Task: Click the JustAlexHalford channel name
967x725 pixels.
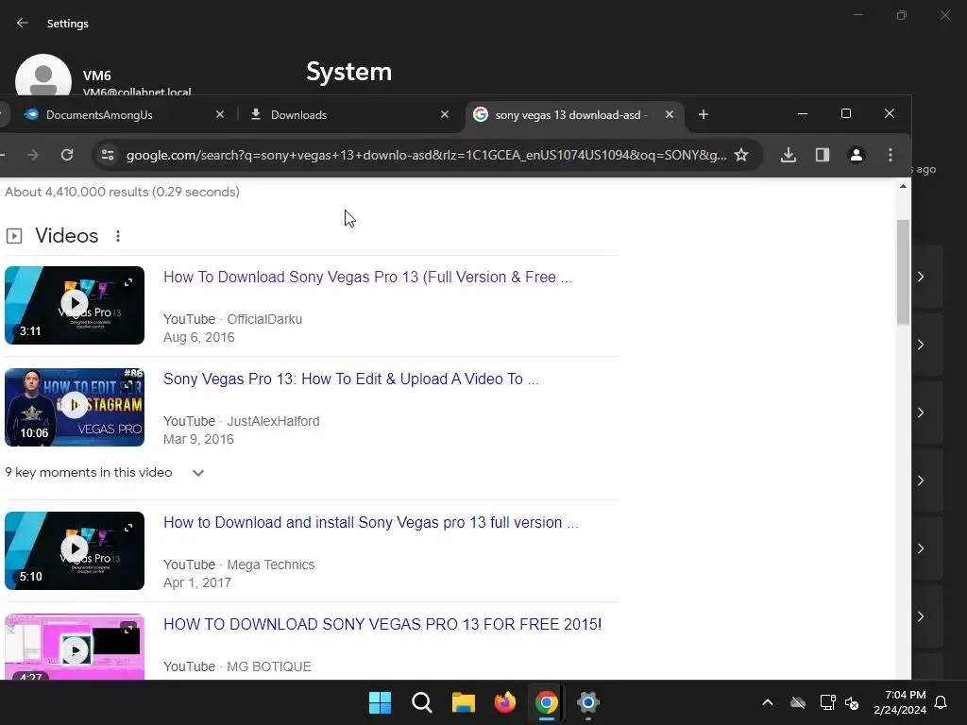Action: coord(273,421)
